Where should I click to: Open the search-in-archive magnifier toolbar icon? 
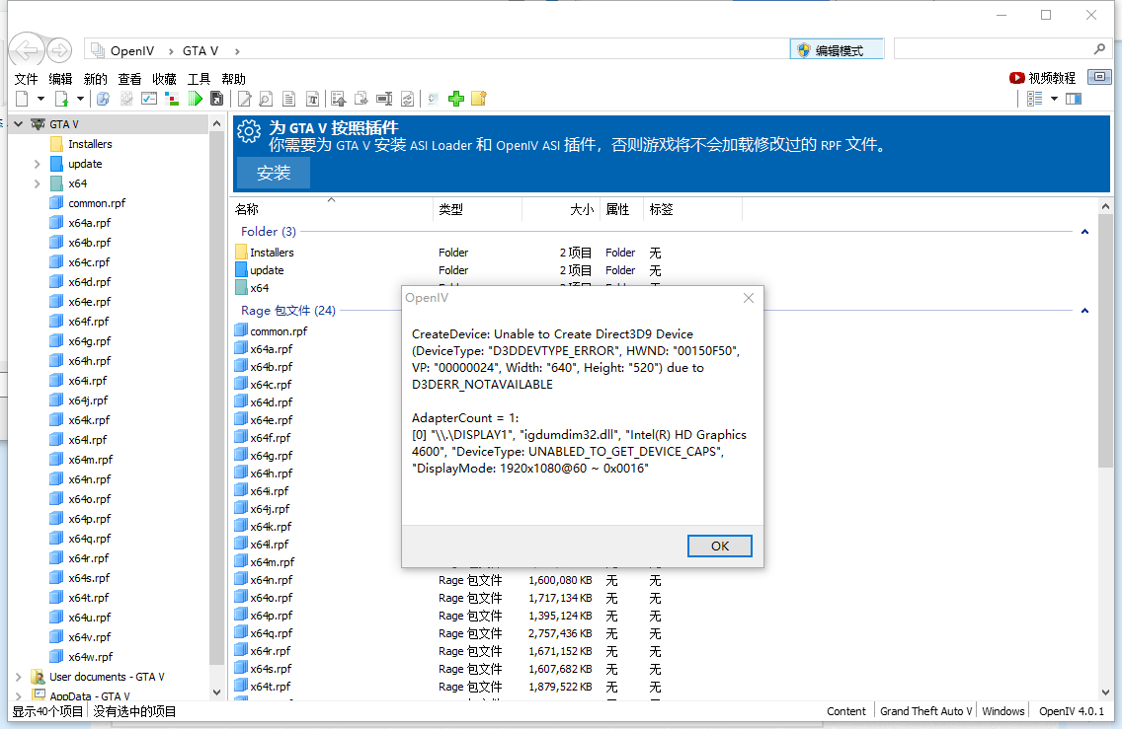[x=103, y=99]
